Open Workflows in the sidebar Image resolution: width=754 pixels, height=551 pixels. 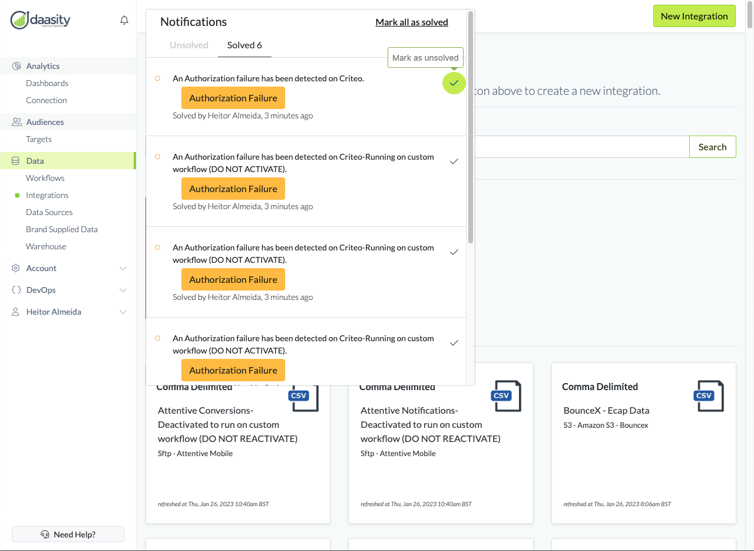click(x=45, y=178)
